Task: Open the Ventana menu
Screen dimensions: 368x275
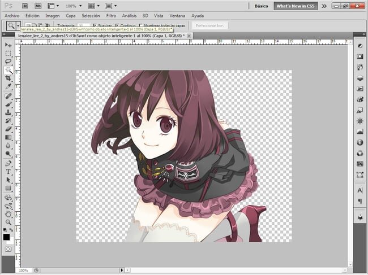Action: (177, 16)
